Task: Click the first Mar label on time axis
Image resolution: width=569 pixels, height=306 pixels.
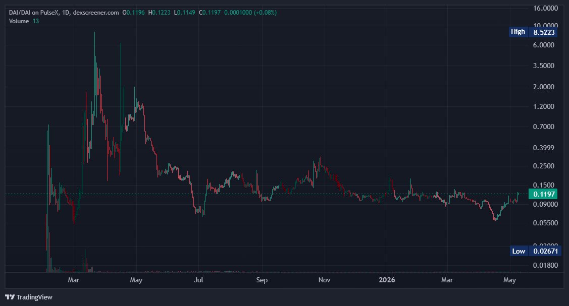Action: point(73,280)
